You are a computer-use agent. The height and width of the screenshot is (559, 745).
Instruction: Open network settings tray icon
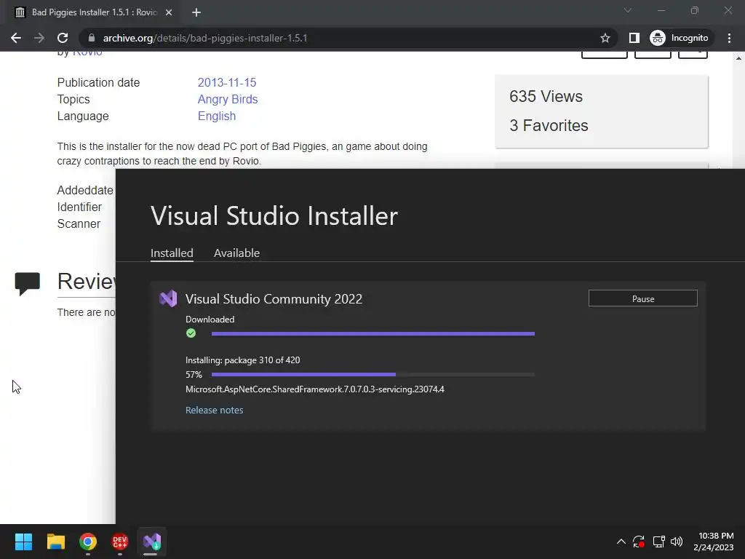click(658, 542)
